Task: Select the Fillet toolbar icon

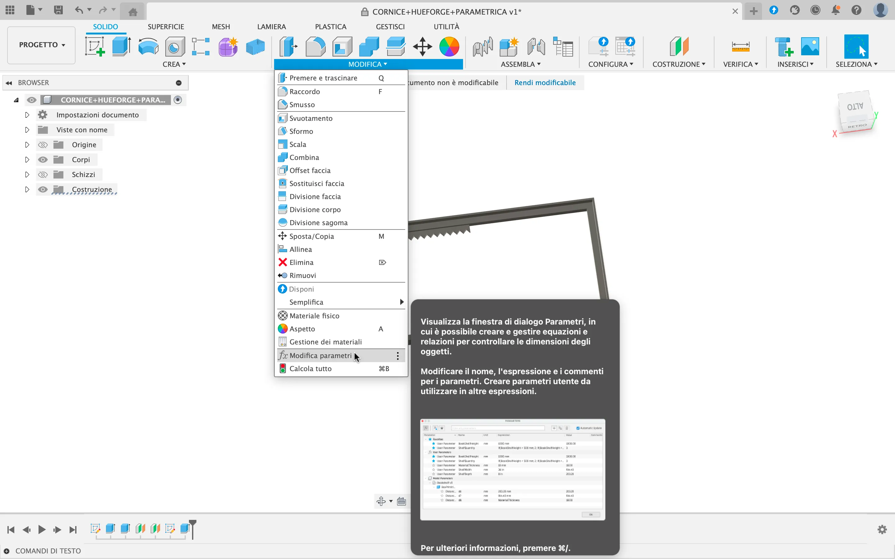Action: pyautogui.click(x=315, y=47)
